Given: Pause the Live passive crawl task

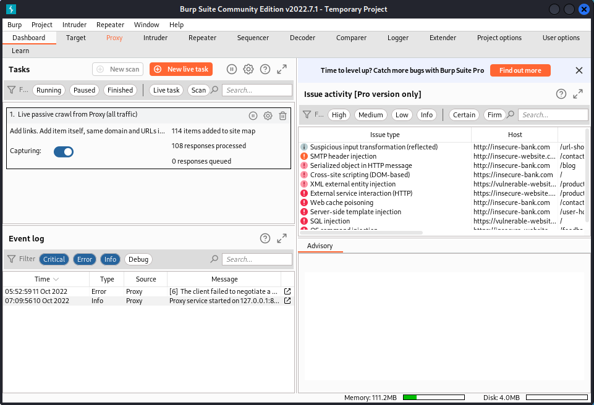Looking at the screenshot, I should point(253,116).
